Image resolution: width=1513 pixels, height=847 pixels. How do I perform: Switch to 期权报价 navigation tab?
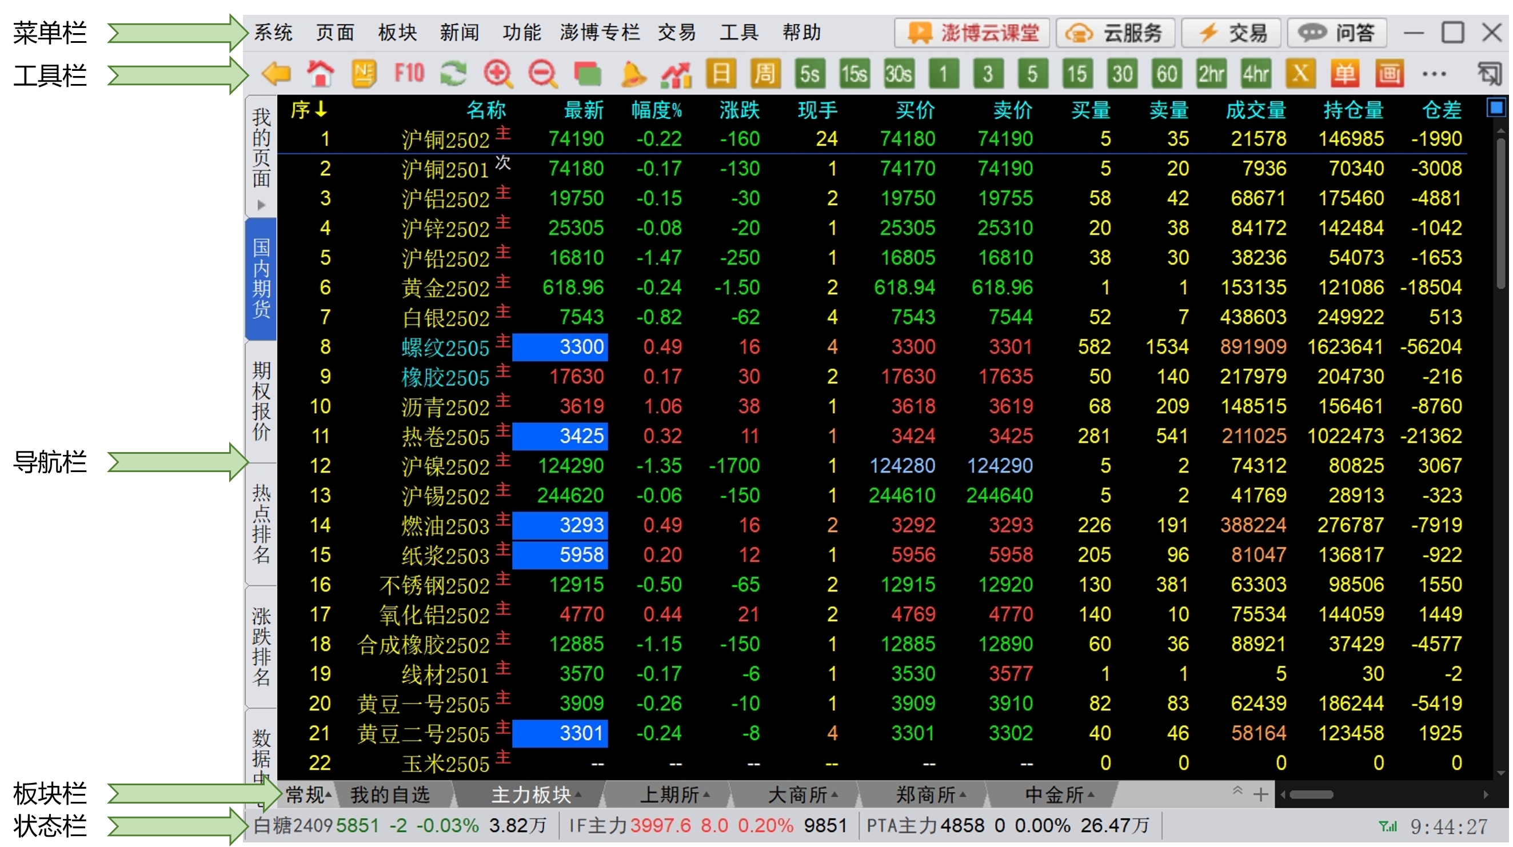261,401
